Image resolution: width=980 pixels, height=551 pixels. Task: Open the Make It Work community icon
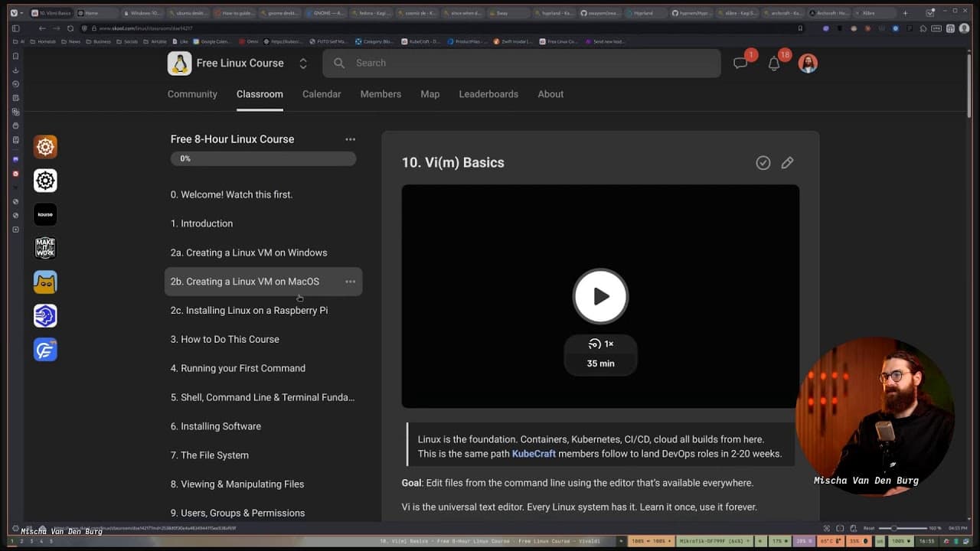[x=45, y=248]
